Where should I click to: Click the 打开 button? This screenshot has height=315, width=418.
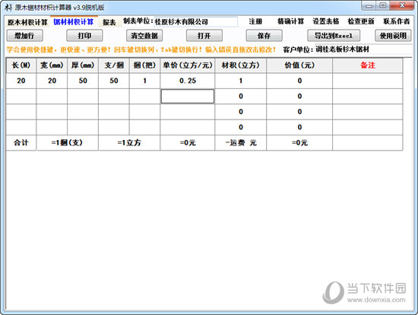pos(204,36)
